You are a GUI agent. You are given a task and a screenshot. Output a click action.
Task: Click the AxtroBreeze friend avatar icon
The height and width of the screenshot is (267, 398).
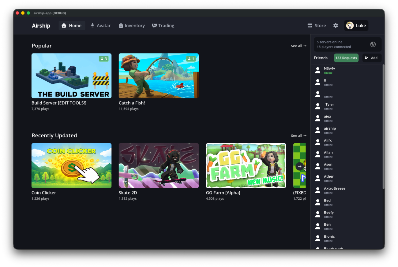[318, 190]
